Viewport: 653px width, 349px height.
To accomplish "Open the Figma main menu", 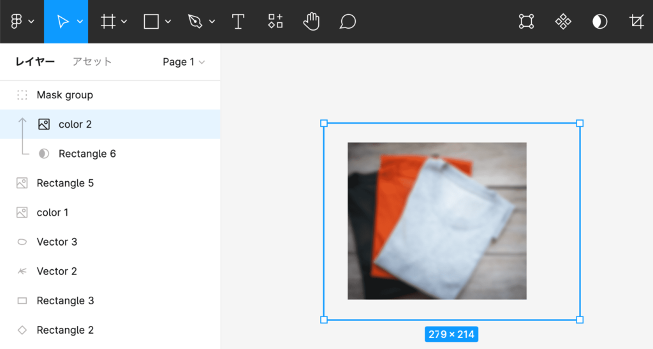I will (x=22, y=22).
